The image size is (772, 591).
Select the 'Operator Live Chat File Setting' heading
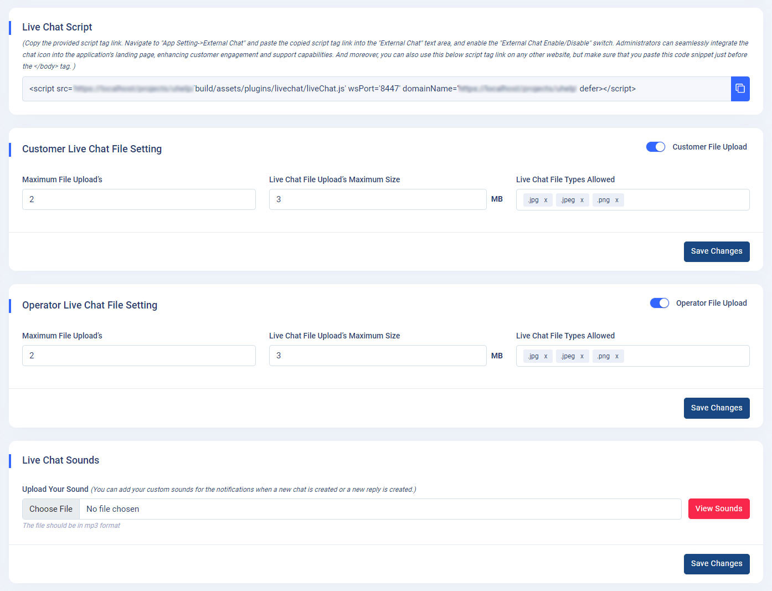click(90, 305)
